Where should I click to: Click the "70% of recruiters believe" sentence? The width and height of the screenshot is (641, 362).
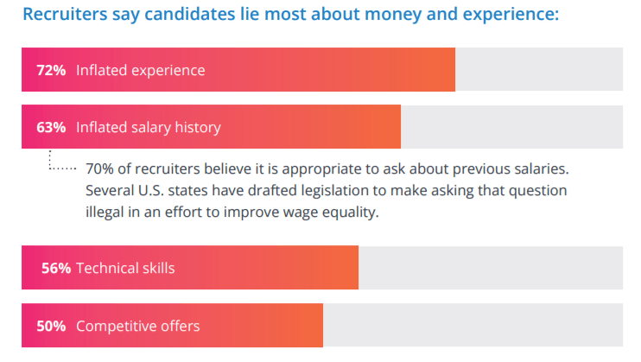pos(327,168)
